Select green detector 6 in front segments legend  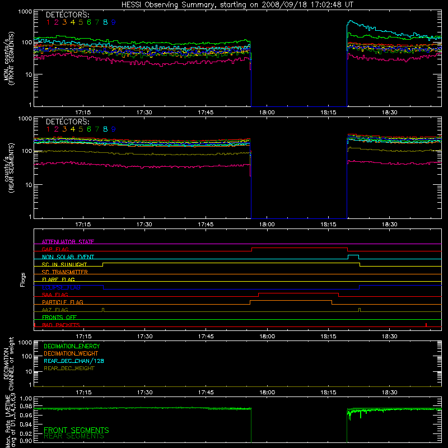point(89,22)
